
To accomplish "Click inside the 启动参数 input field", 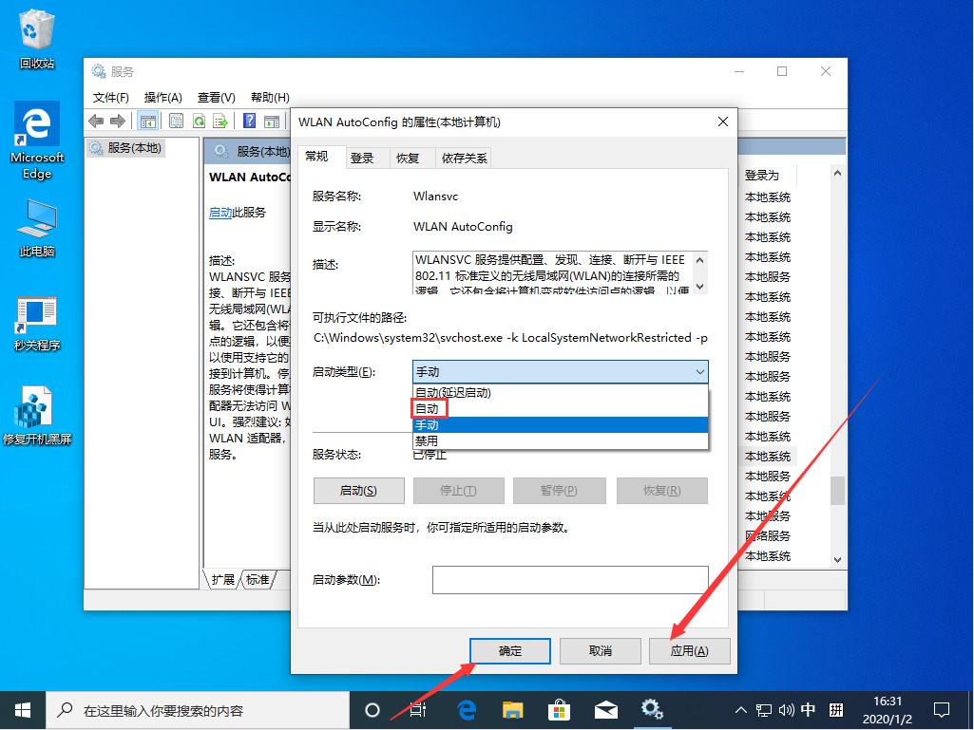I will (x=570, y=579).
